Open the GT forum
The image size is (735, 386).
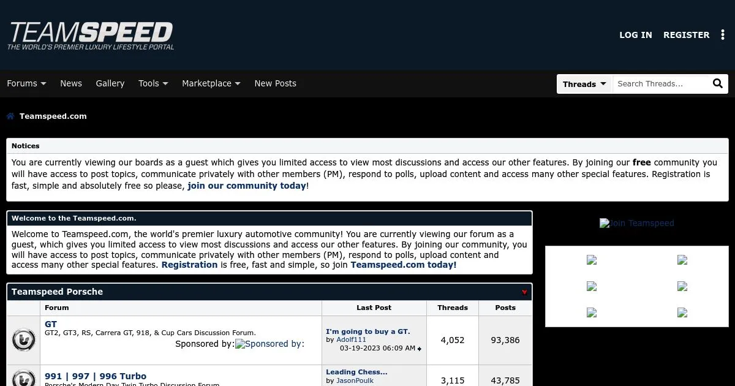click(51, 324)
